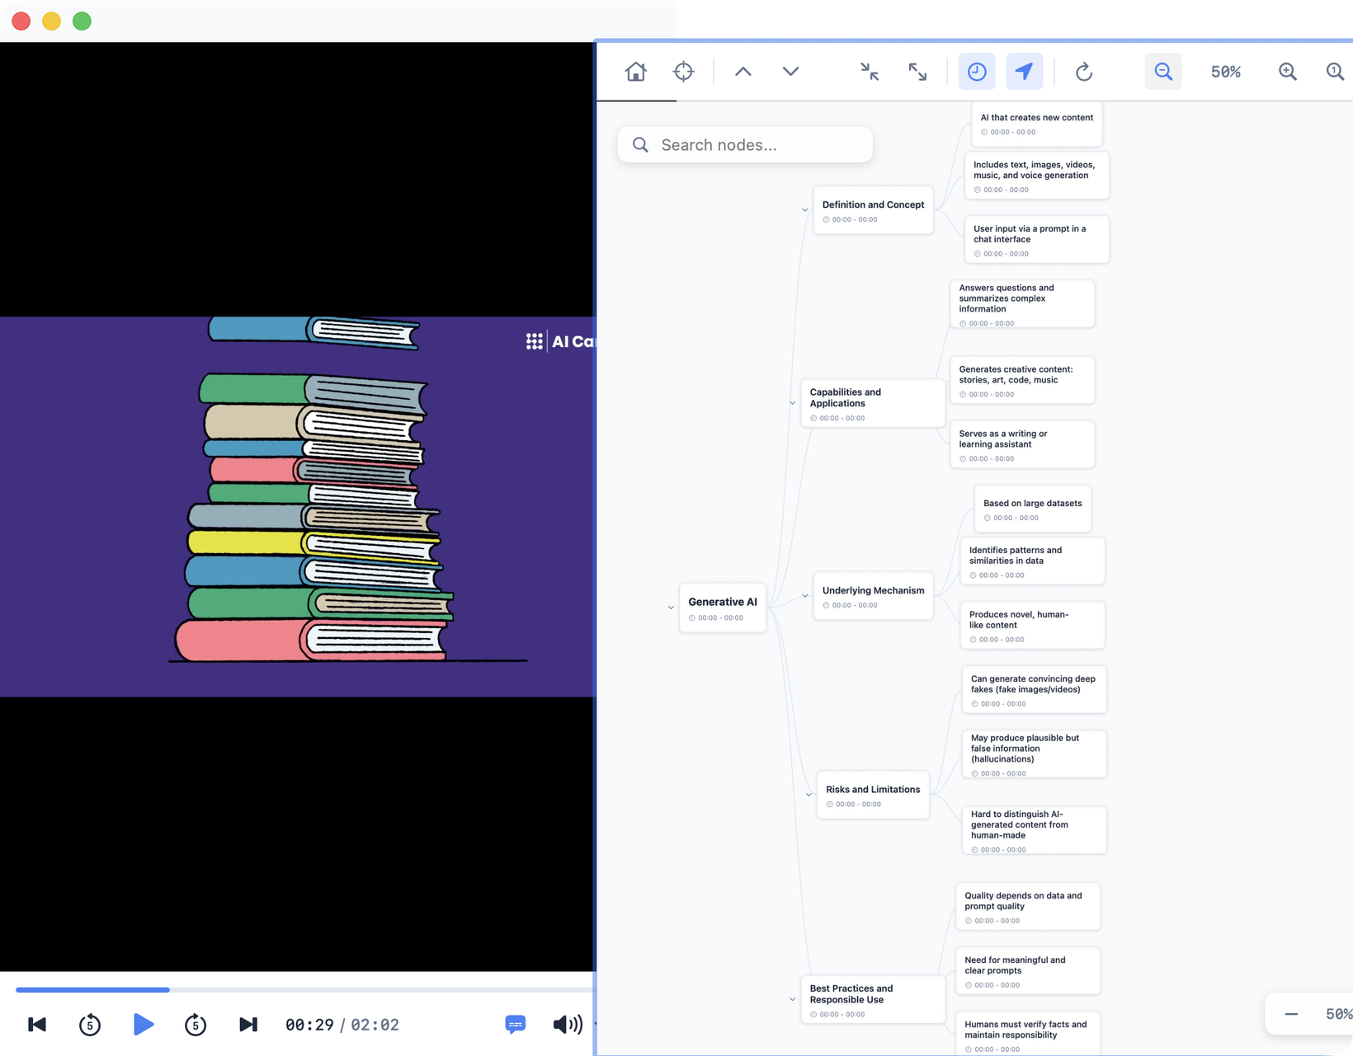The height and width of the screenshot is (1056, 1353).
Task: Skip to next track
Action: (248, 1025)
